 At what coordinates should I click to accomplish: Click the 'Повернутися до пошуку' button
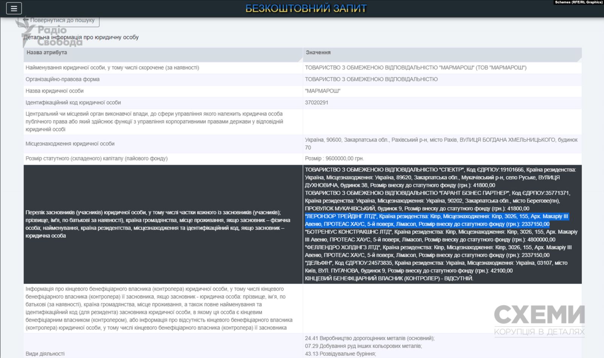click(x=59, y=21)
